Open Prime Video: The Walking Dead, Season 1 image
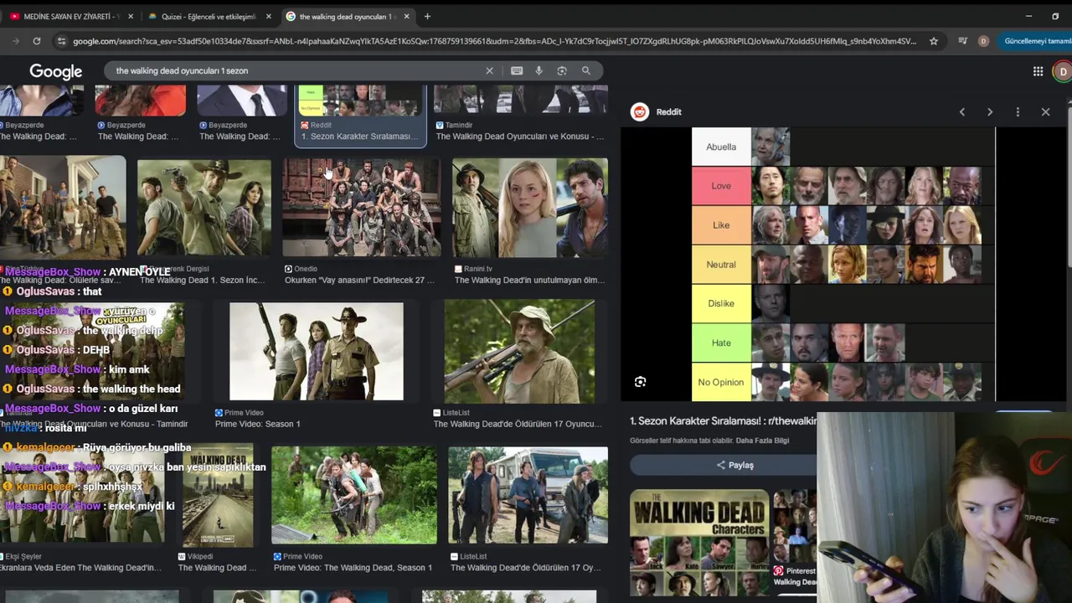The width and height of the screenshot is (1072, 603). pyautogui.click(x=353, y=495)
